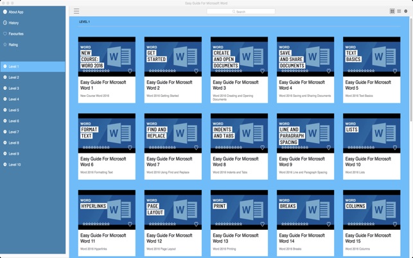Switch to list view icon
413x258 pixels.
click(399, 11)
